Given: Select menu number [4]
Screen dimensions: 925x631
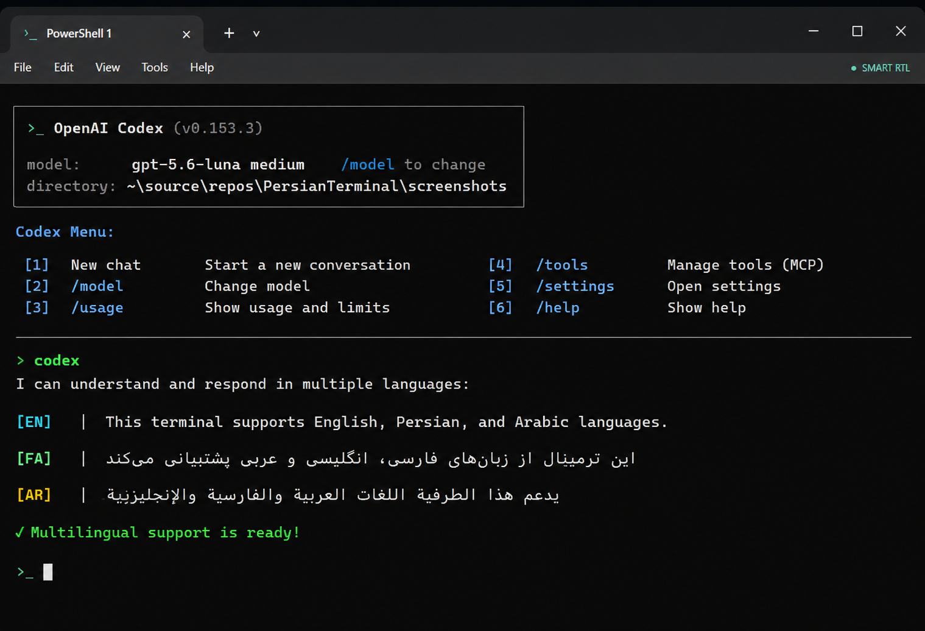Looking at the screenshot, I should pos(500,265).
